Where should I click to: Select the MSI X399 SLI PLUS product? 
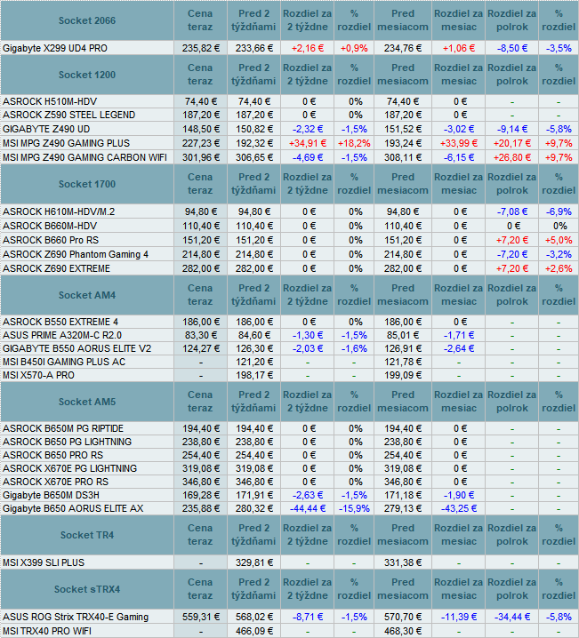tap(45, 562)
